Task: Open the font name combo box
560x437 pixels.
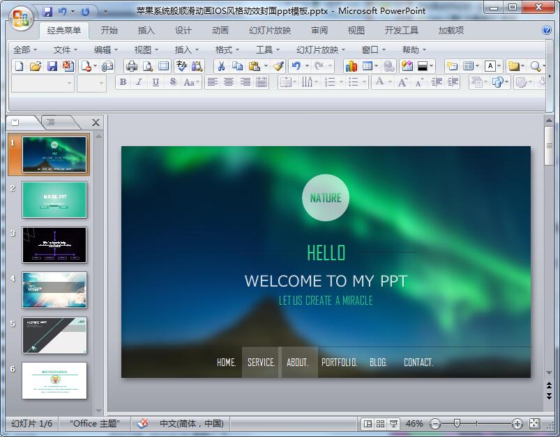Action: click(x=43, y=83)
